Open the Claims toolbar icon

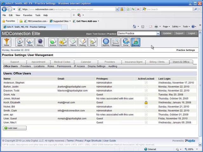click(x=73, y=42)
